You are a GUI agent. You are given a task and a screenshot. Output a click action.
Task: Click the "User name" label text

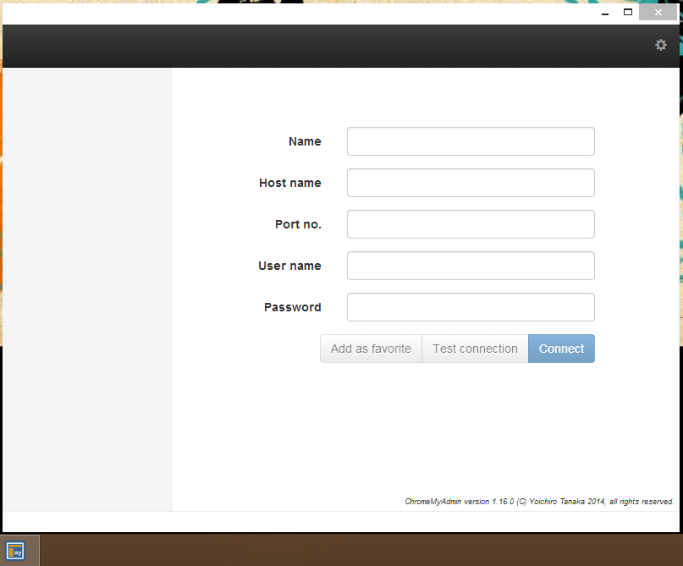(x=289, y=266)
